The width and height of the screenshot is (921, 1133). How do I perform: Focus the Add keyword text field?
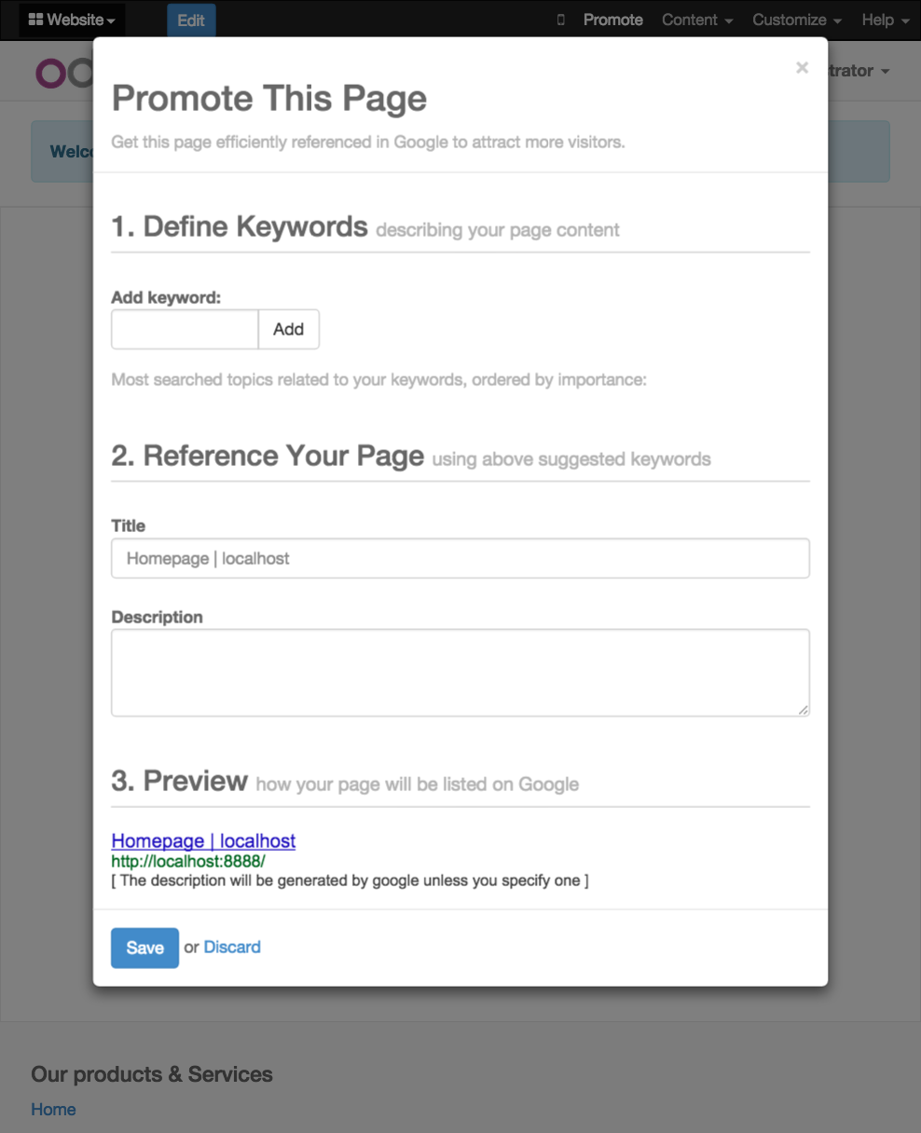185,329
